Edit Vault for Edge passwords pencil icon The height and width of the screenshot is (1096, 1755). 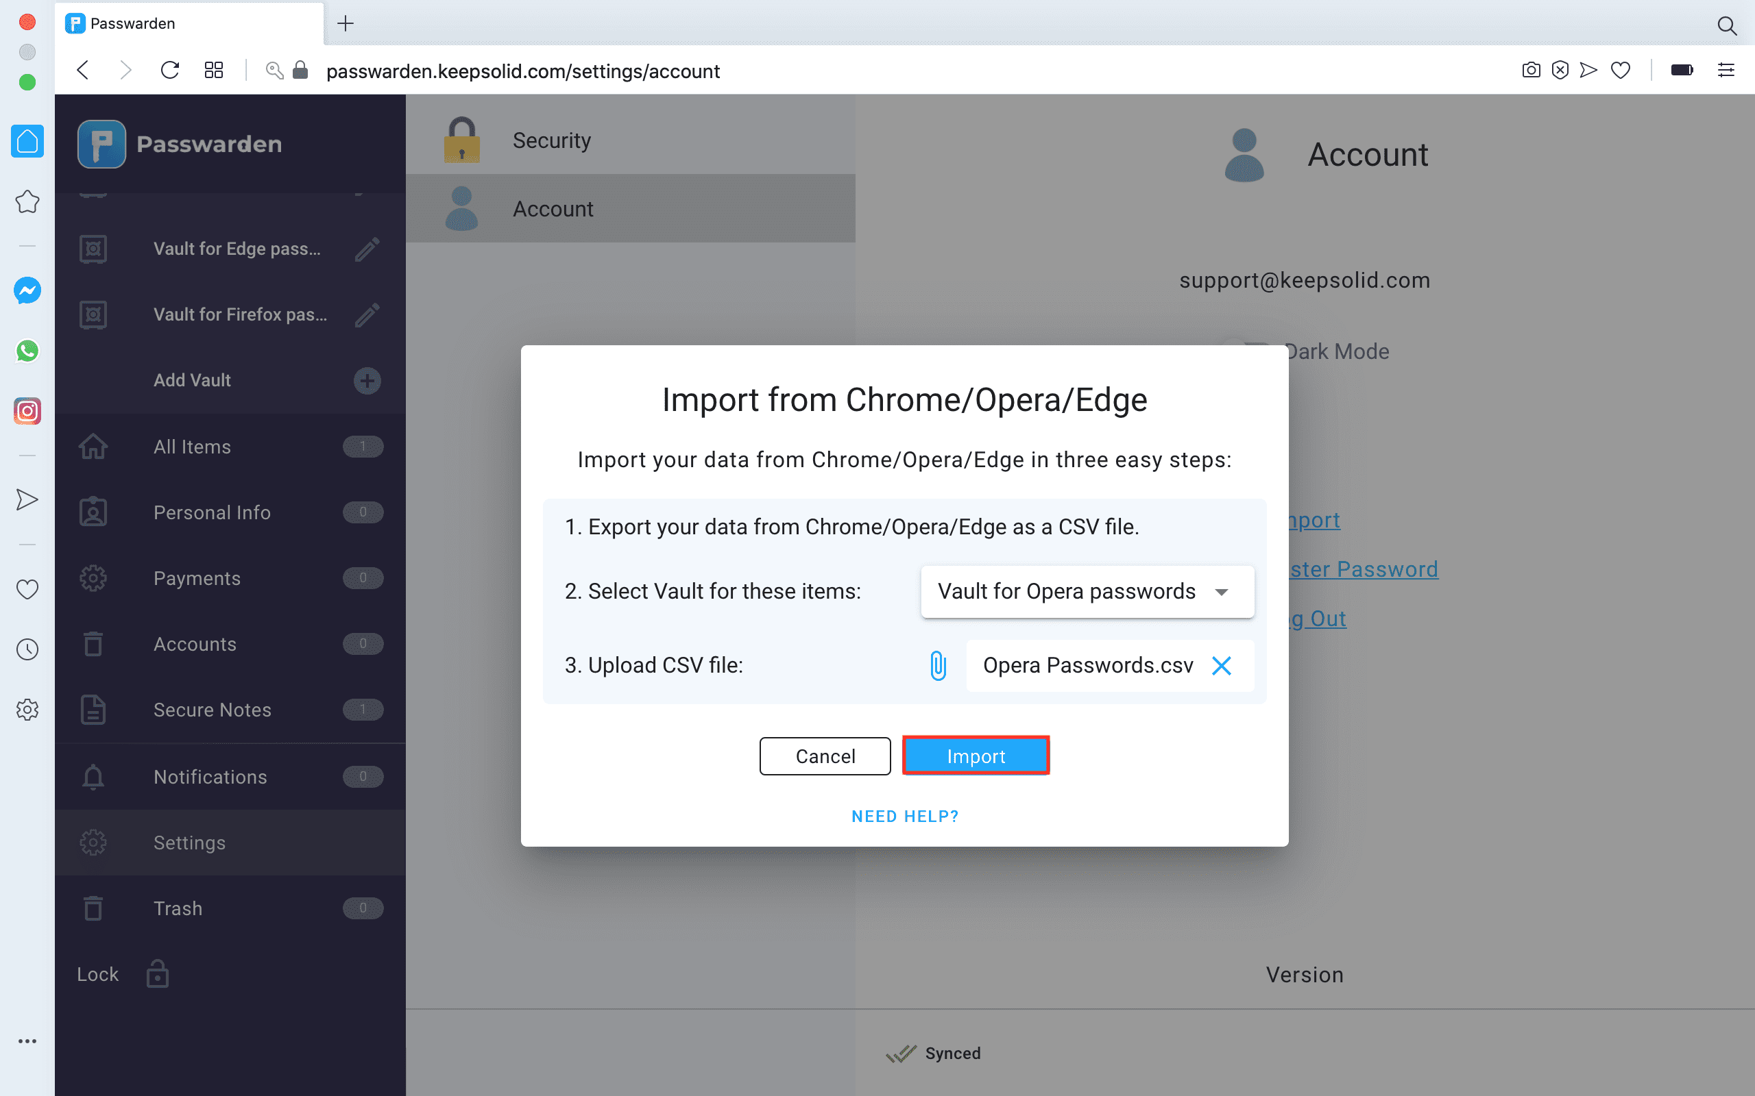[367, 249]
